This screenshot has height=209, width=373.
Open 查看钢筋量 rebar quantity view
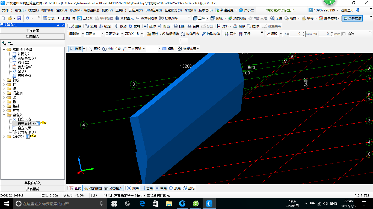pyautogui.click(x=146, y=18)
